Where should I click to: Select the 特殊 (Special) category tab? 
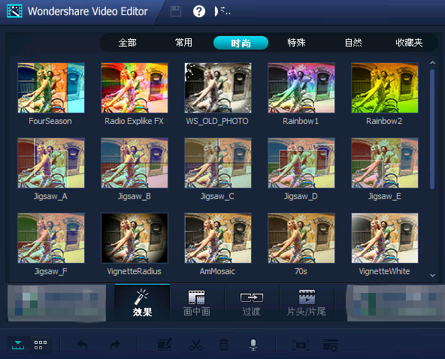coord(296,43)
